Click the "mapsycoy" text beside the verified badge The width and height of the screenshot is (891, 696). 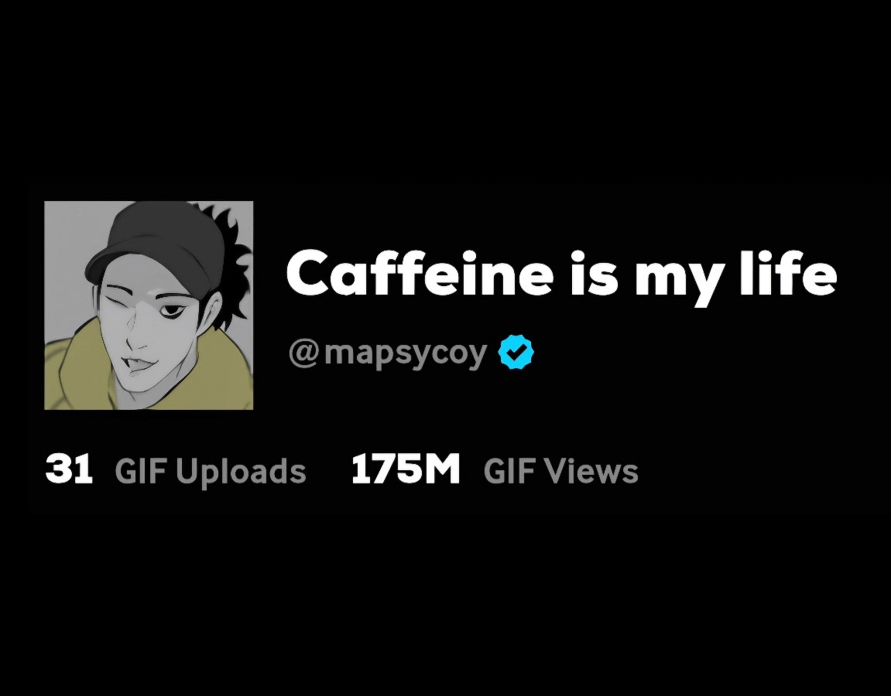pos(406,355)
